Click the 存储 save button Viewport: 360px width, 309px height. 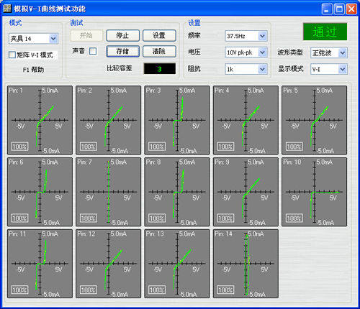(x=123, y=51)
